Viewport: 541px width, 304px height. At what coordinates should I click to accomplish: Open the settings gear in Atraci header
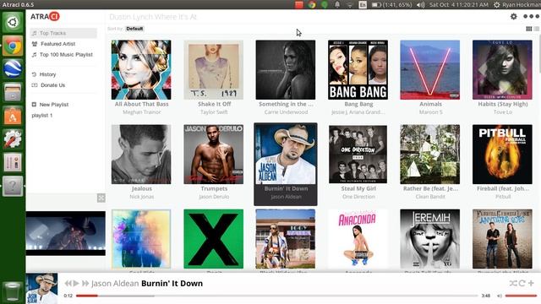(513, 16)
